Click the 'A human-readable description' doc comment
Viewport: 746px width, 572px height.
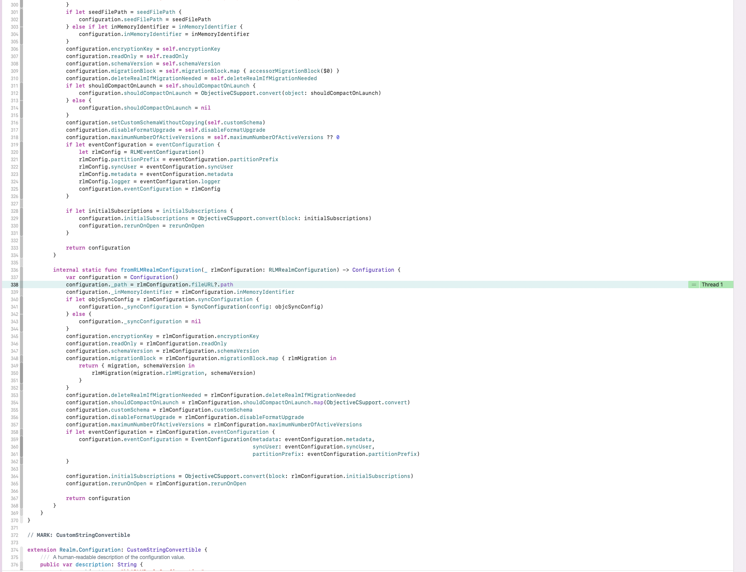click(x=119, y=557)
